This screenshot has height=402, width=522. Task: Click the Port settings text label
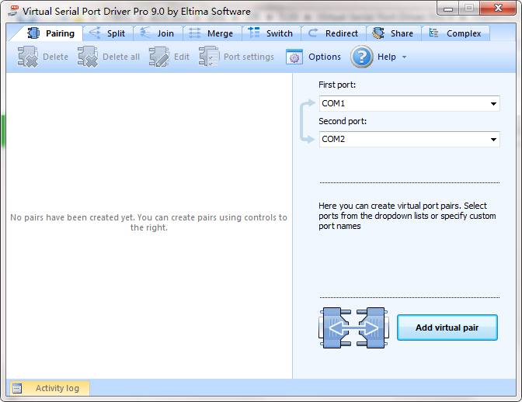pyautogui.click(x=249, y=57)
